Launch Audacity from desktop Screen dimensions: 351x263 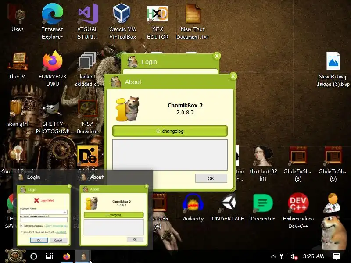pos(193,207)
